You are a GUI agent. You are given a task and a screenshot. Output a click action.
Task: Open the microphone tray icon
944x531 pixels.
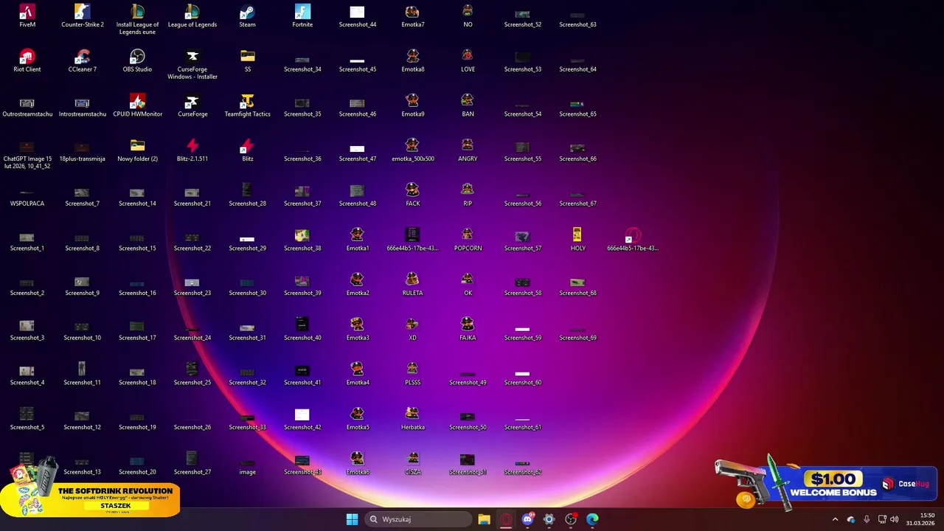coord(867,519)
